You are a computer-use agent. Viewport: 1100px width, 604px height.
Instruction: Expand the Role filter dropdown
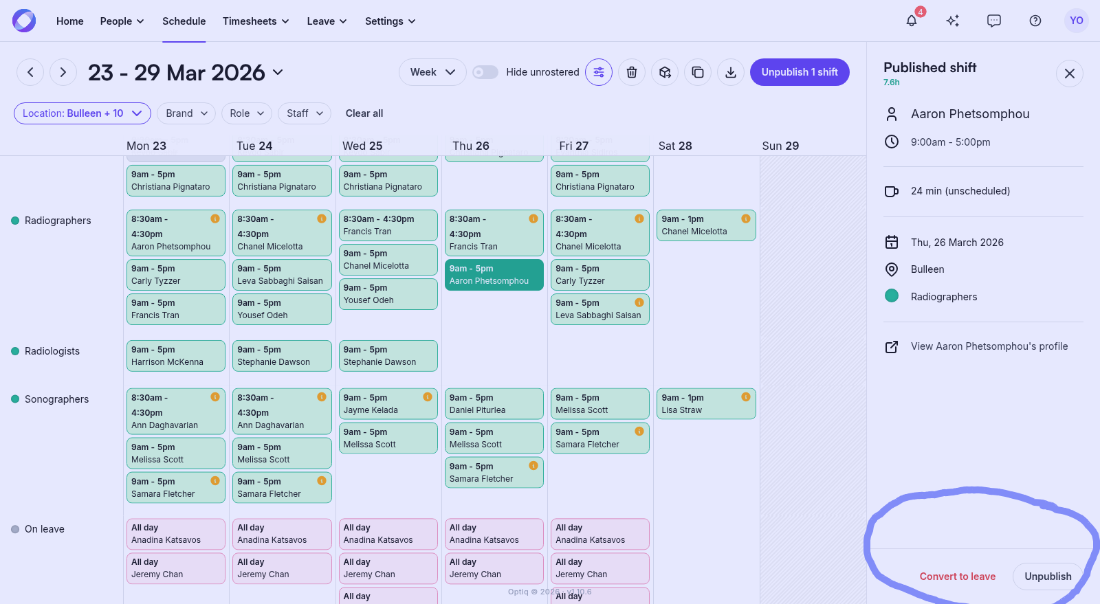tap(246, 113)
